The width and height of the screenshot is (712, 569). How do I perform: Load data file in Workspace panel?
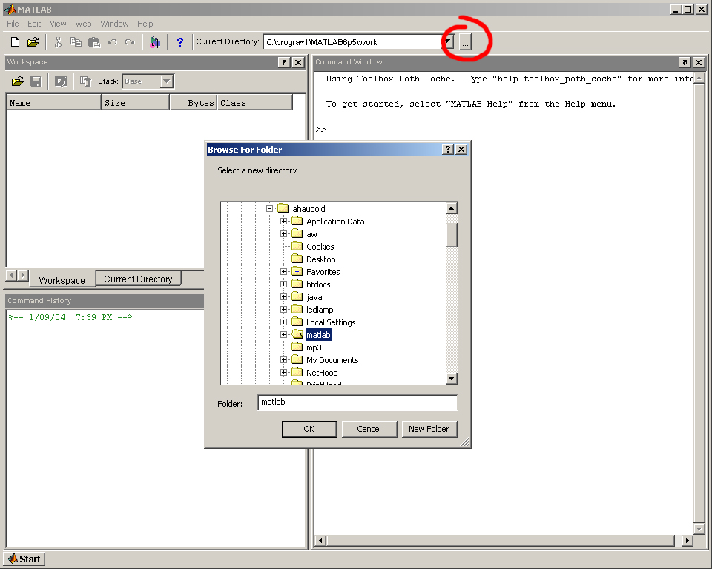(18, 81)
